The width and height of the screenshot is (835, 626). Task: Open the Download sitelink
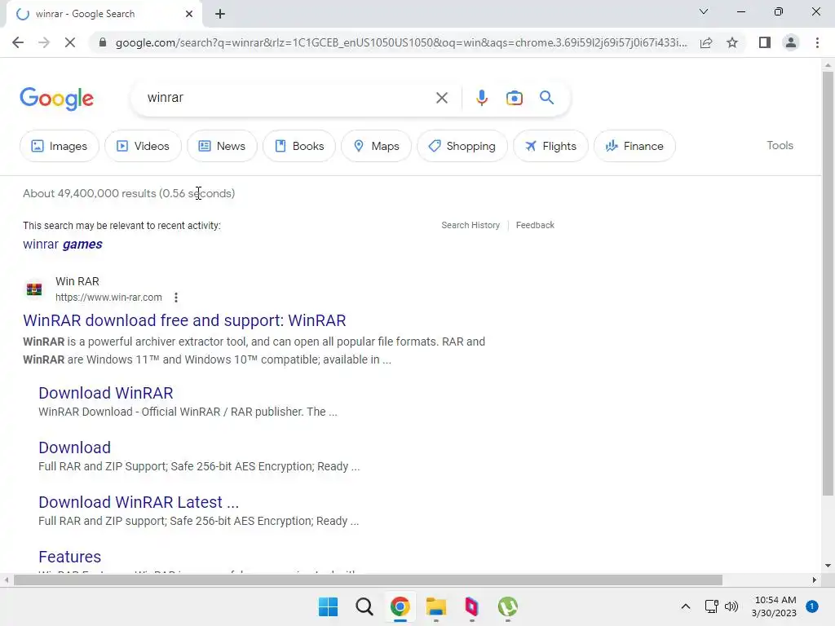[74, 447]
